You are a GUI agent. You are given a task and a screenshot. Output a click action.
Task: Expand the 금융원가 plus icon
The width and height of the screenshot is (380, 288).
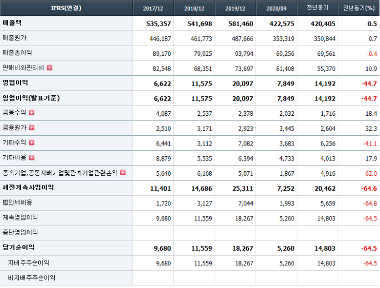click(32, 128)
